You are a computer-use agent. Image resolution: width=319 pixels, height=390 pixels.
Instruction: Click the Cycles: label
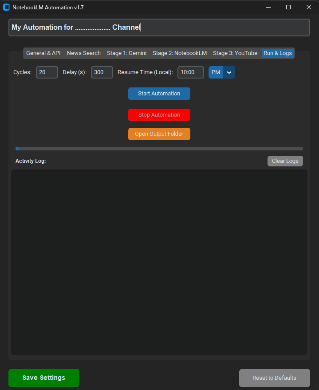22,72
